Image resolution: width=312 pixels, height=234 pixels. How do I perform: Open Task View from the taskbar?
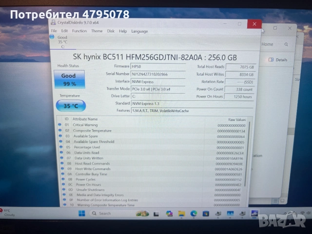(x=156, y=214)
